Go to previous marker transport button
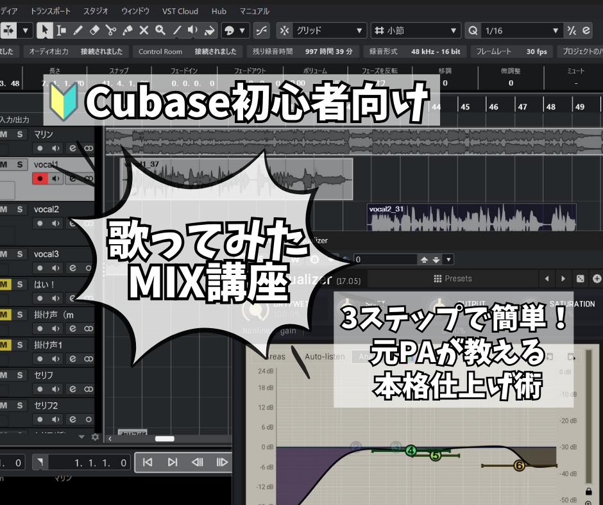 (148, 462)
